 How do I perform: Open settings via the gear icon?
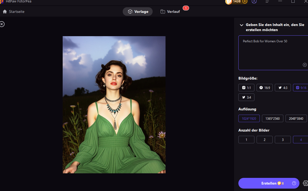click(x=305, y=183)
